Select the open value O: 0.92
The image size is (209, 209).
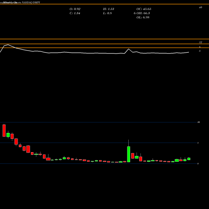pos(75,9)
